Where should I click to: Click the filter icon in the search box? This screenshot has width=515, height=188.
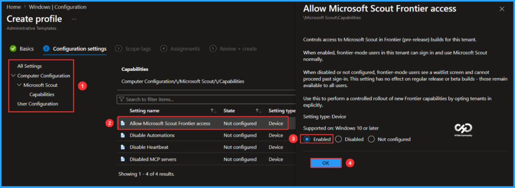122,99
